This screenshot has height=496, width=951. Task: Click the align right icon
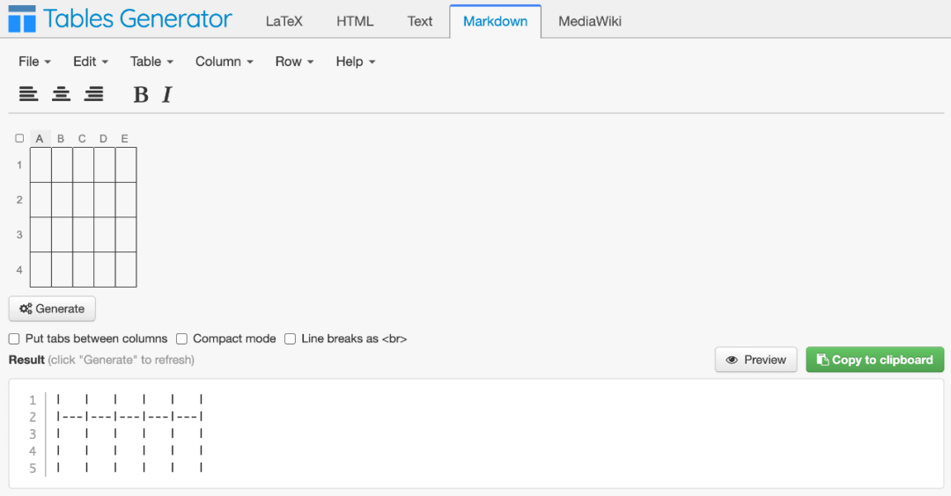pos(93,94)
